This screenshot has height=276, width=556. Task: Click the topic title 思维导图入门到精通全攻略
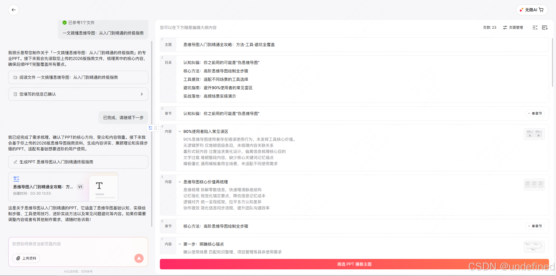pyautogui.click(x=229, y=45)
